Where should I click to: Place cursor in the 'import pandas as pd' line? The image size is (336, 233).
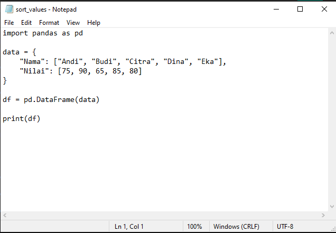click(x=43, y=33)
